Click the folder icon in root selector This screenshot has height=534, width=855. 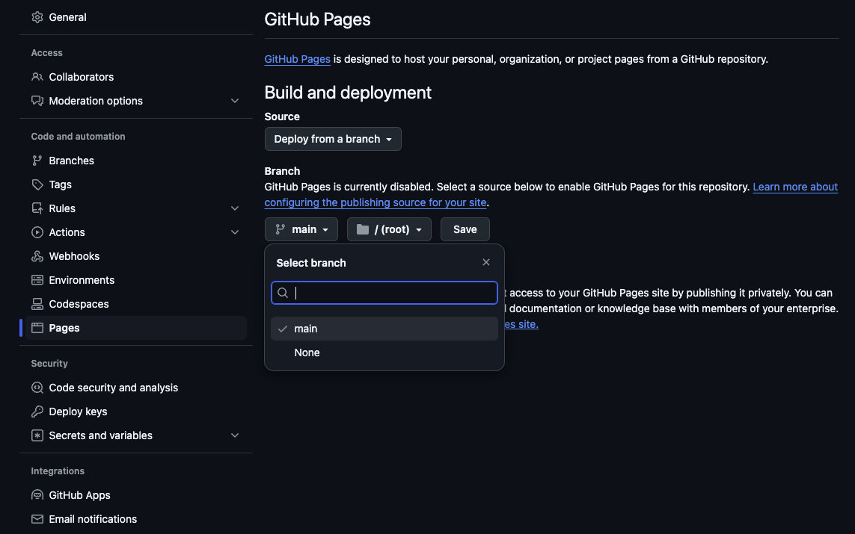[363, 229]
